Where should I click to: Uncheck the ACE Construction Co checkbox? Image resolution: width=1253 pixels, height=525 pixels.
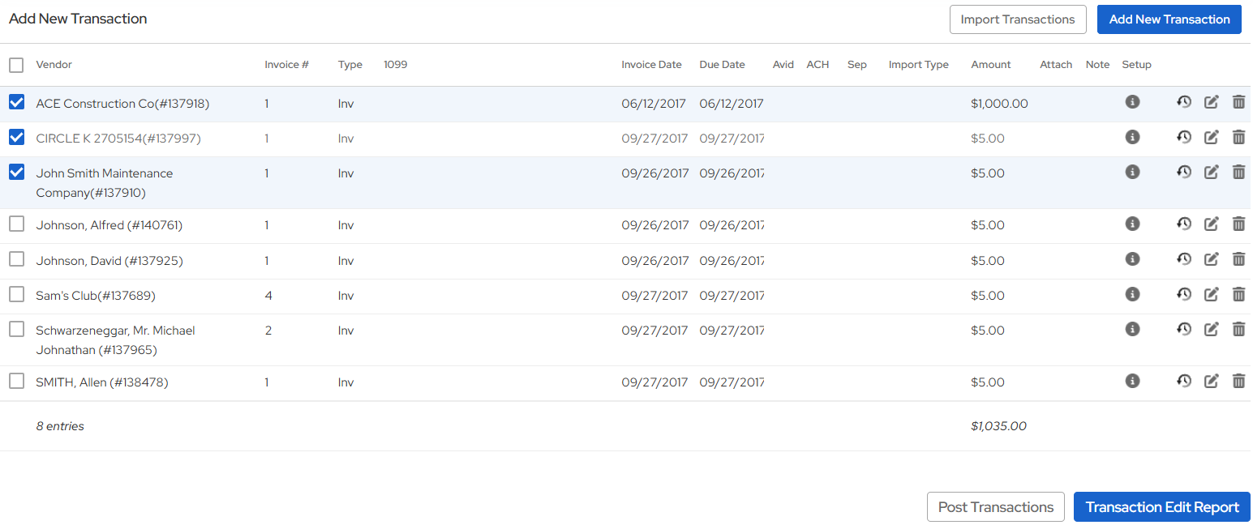[16, 103]
